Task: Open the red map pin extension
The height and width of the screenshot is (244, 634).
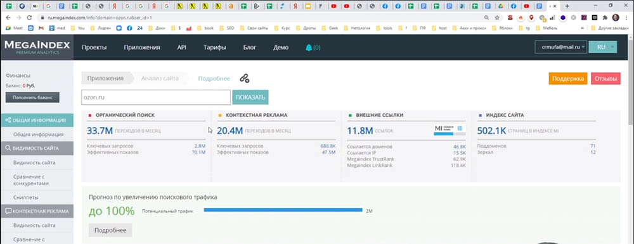Action: tap(531, 18)
